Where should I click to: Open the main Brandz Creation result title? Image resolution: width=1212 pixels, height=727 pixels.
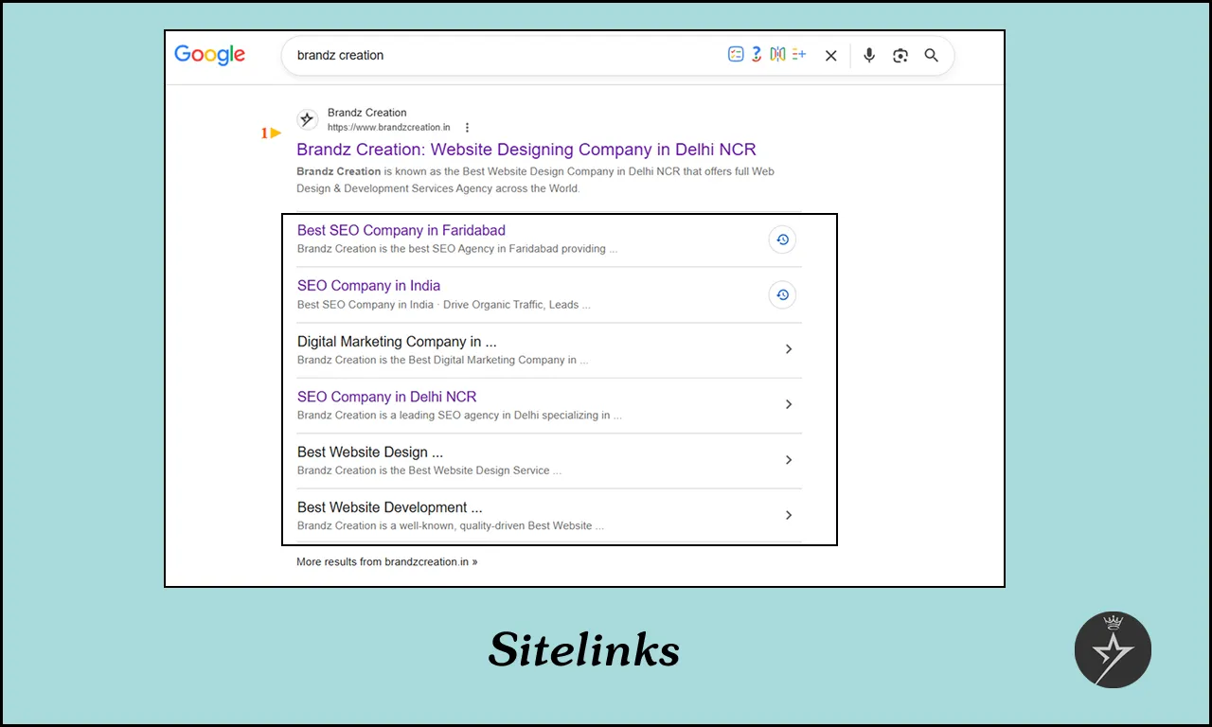click(x=526, y=150)
